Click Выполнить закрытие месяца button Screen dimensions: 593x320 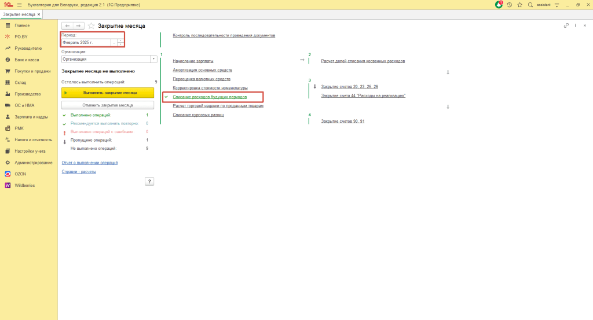(x=108, y=93)
